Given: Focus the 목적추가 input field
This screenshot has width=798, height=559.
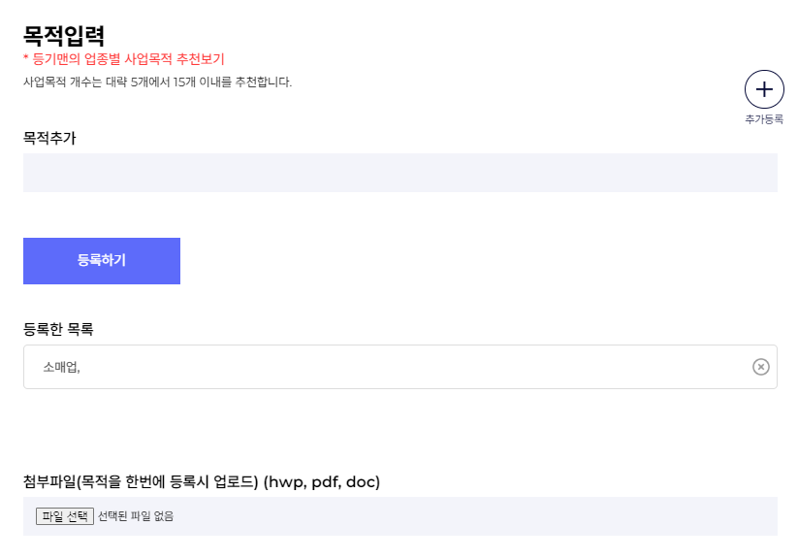Looking at the screenshot, I should click(x=400, y=173).
